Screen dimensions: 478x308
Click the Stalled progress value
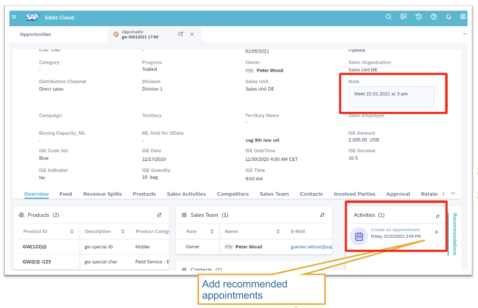pos(149,69)
